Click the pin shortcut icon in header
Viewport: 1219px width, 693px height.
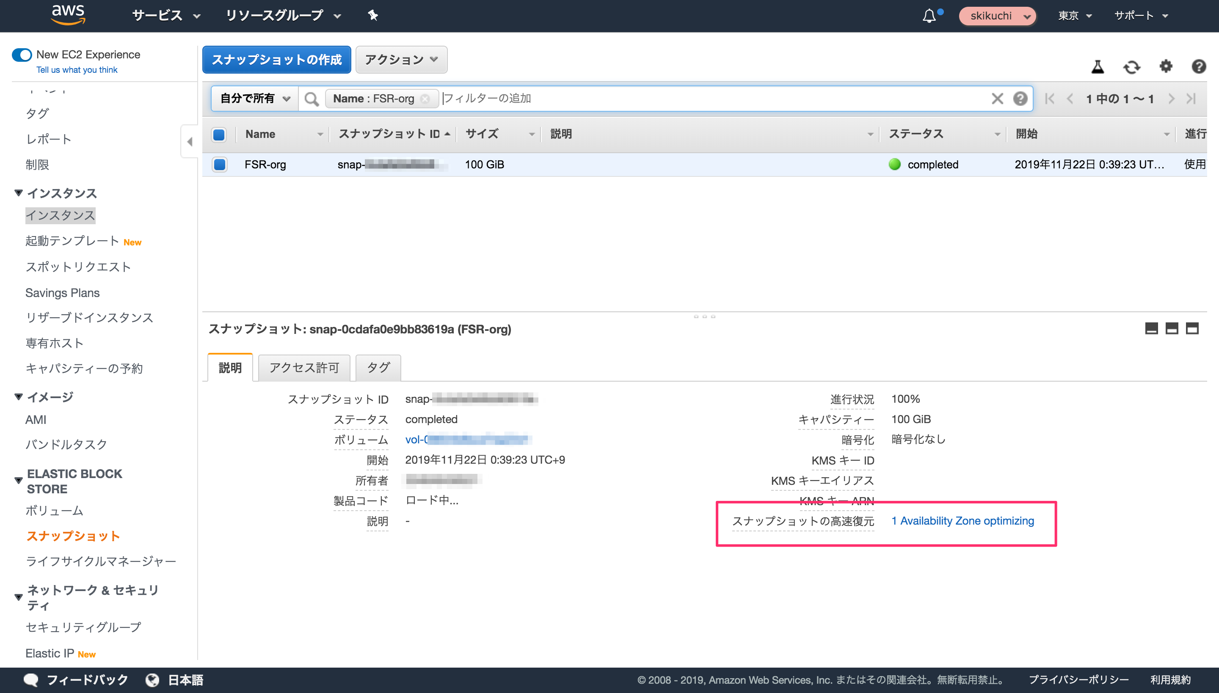(372, 15)
